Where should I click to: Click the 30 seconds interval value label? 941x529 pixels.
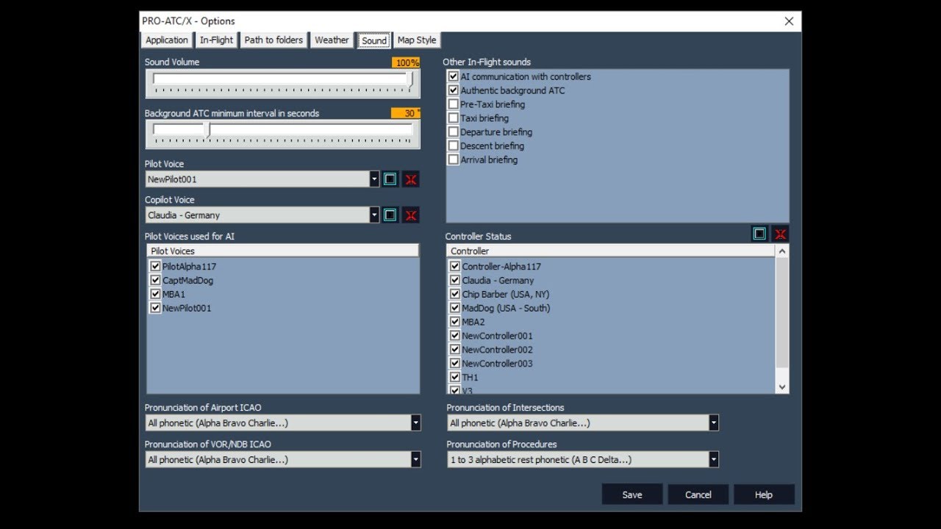pos(407,113)
